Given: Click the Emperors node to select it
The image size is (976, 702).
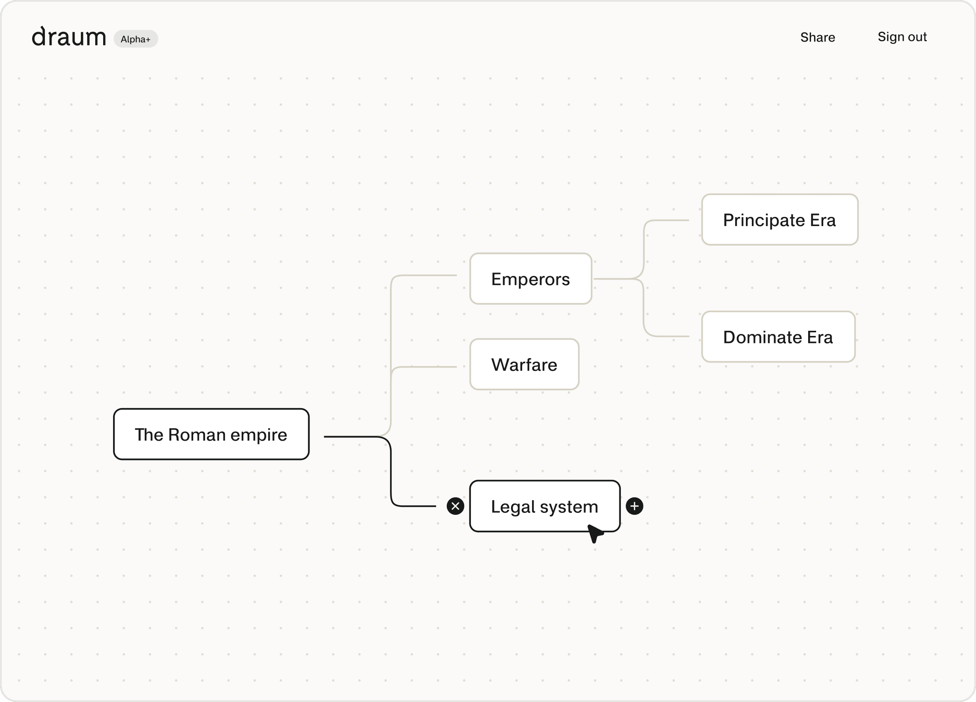Looking at the screenshot, I should 529,278.
